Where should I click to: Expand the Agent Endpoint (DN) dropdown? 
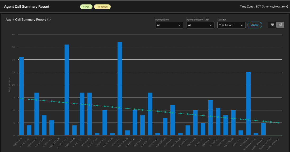[200, 25]
